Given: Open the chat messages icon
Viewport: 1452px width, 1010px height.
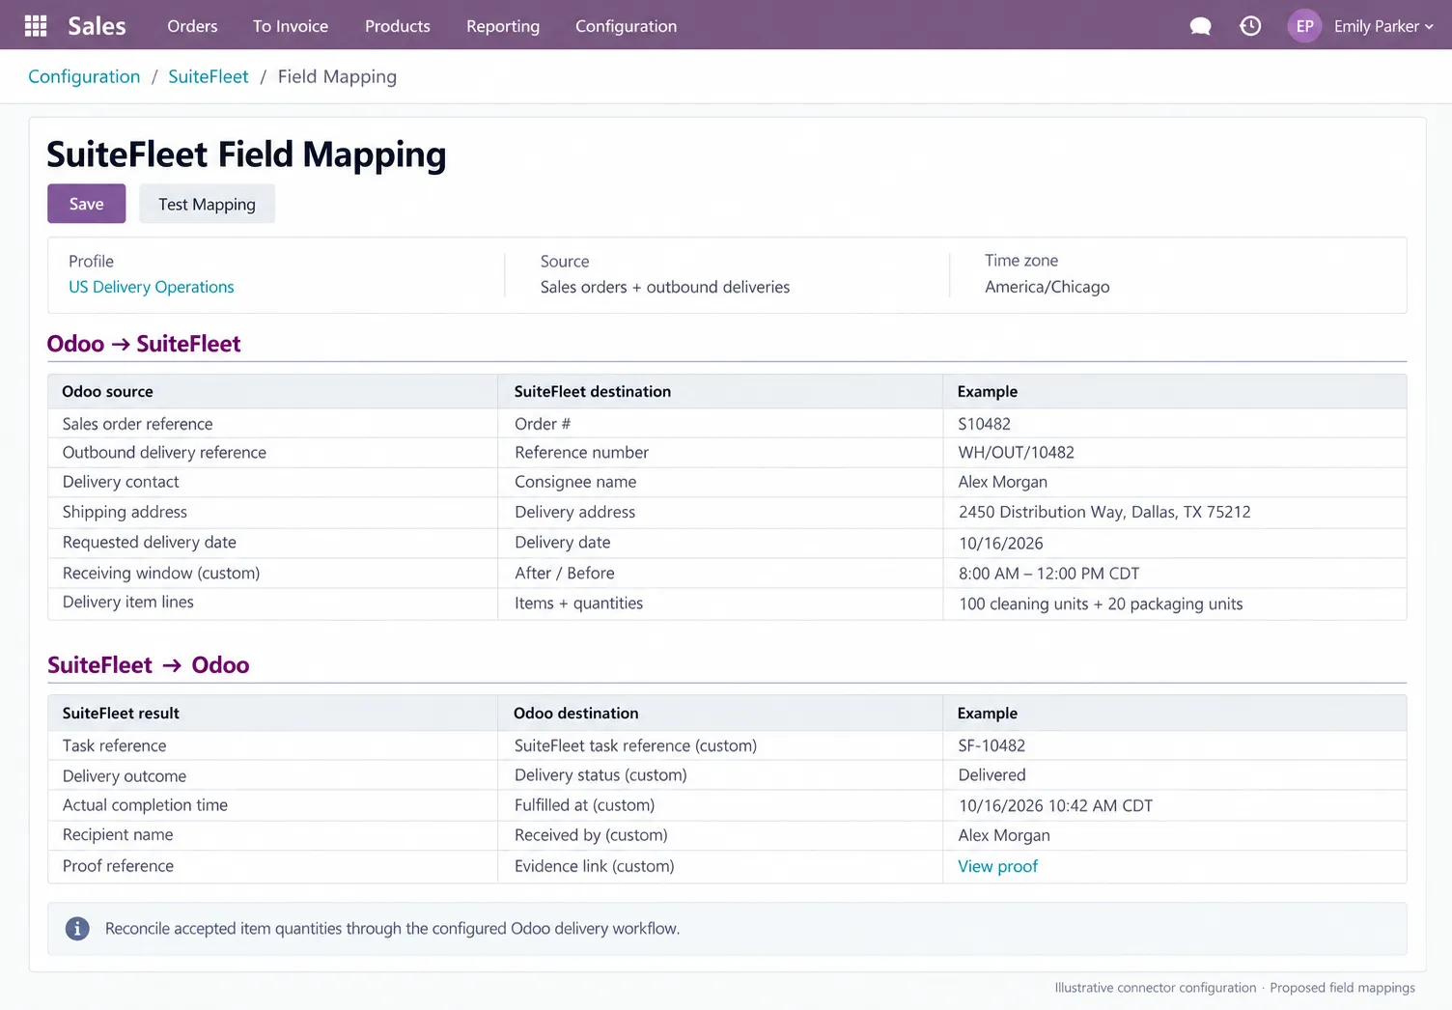Looking at the screenshot, I should 1200,26.
